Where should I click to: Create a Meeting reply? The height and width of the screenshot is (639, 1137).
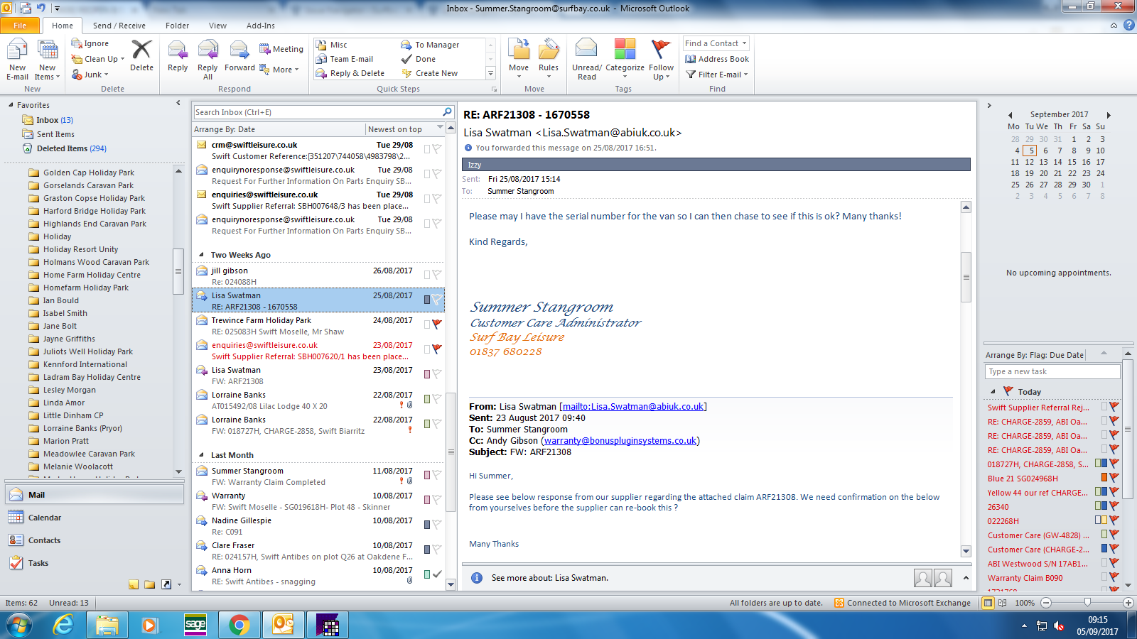tap(281, 49)
